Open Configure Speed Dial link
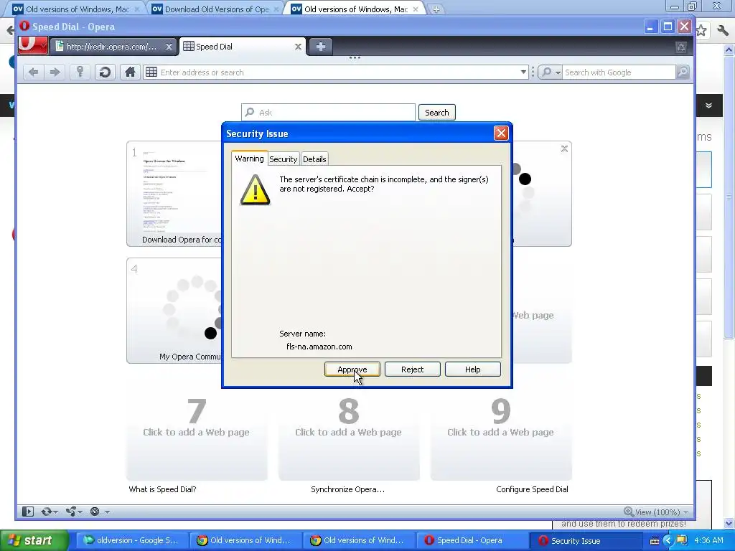 tap(532, 489)
